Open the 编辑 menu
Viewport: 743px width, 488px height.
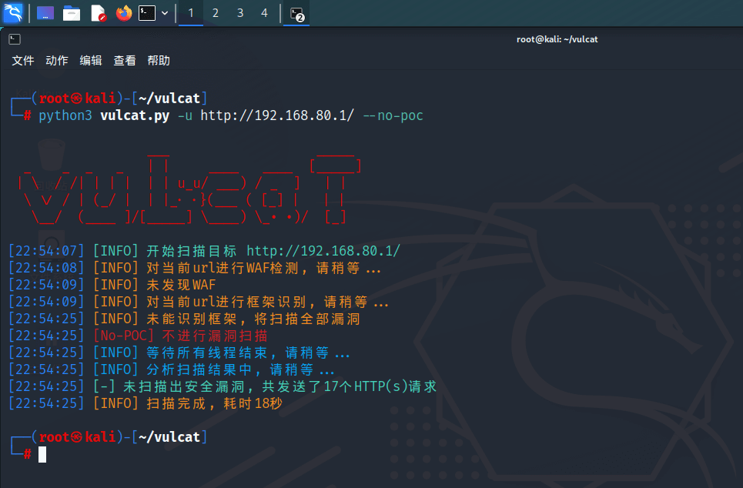click(91, 61)
